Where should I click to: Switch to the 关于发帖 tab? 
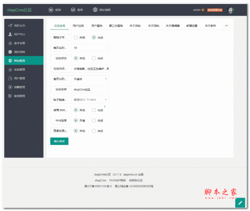click(x=135, y=26)
